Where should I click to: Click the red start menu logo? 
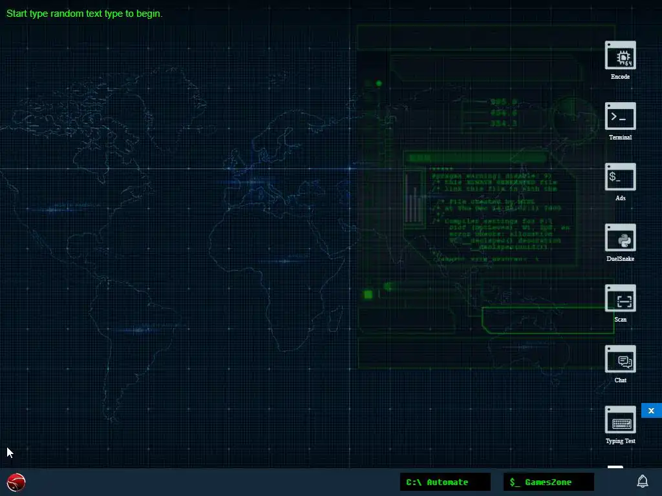(x=16, y=482)
